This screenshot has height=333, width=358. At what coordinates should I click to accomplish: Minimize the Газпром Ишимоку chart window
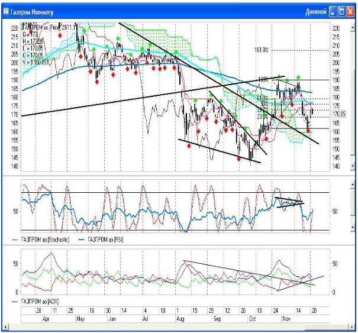[x=333, y=12]
